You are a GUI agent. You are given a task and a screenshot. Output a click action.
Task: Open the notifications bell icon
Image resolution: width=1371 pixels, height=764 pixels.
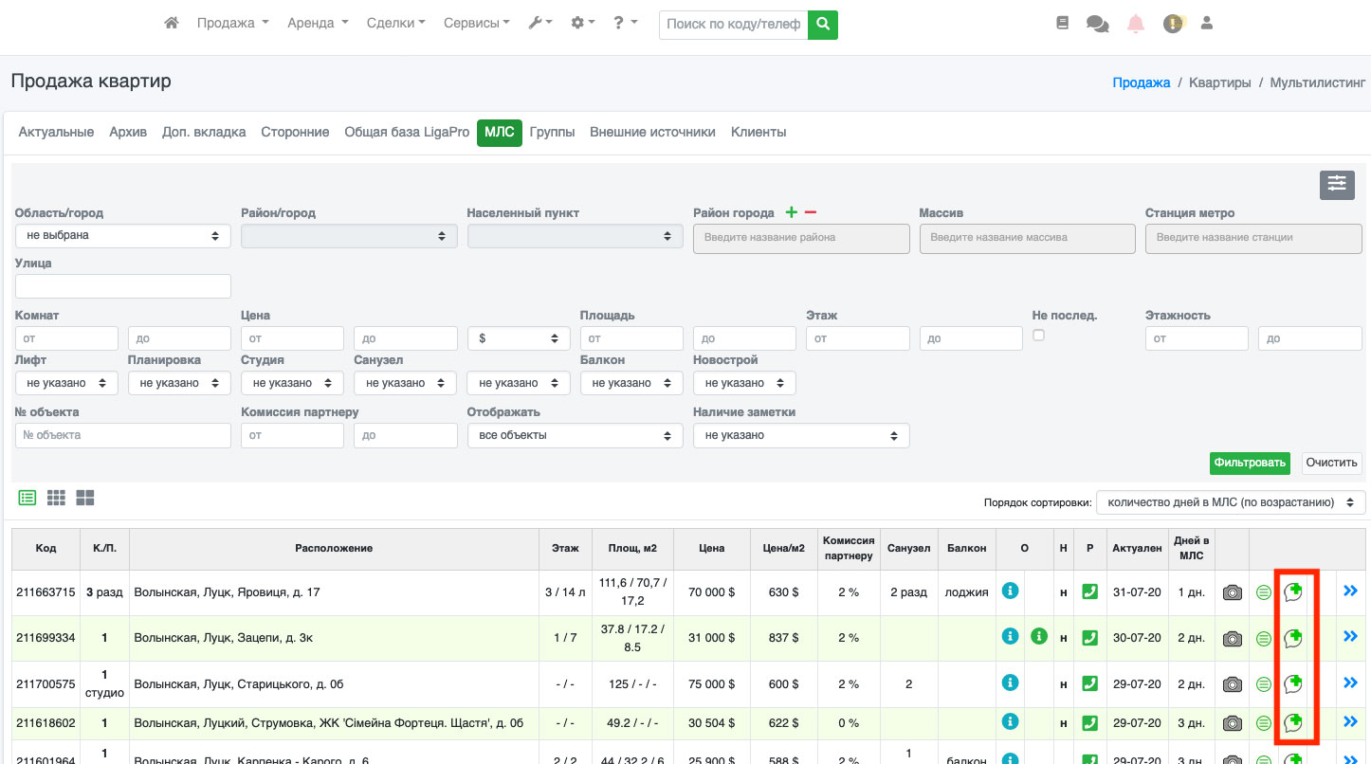[1135, 25]
